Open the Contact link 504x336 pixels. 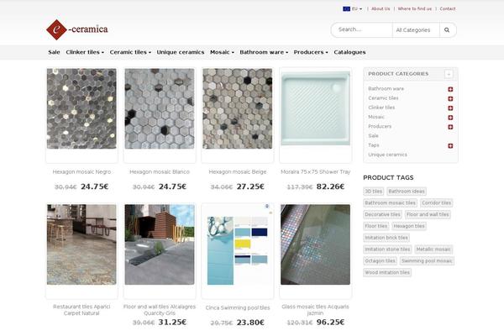448,8
